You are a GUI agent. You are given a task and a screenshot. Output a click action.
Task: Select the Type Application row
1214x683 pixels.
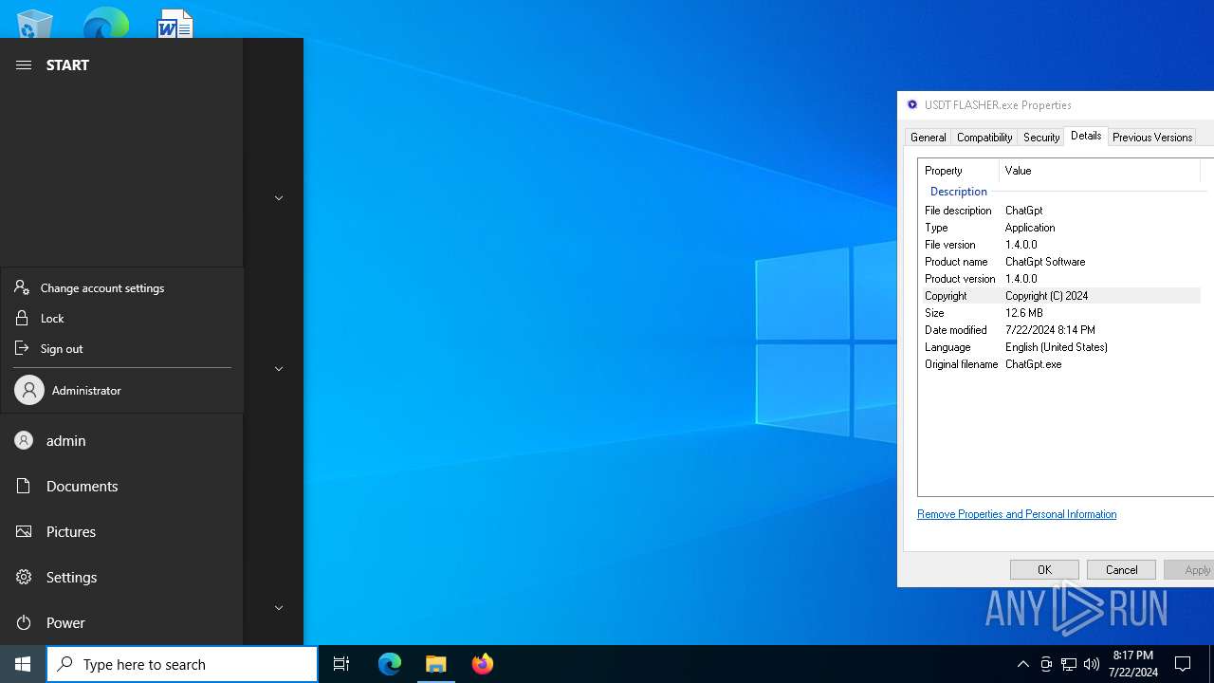tap(1060, 228)
